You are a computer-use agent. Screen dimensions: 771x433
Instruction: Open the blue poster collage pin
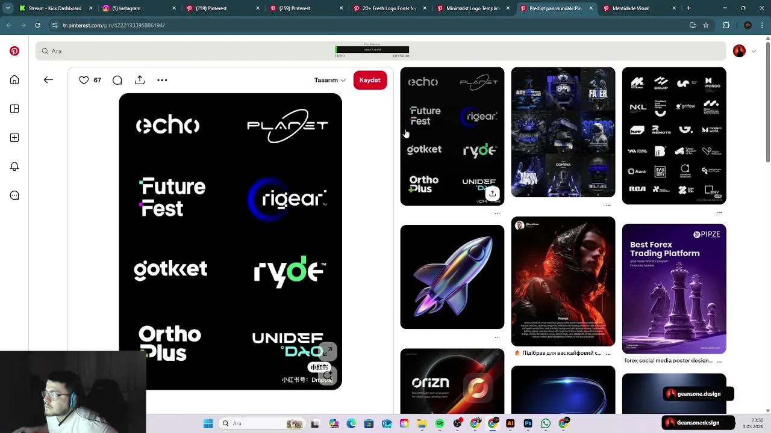tap(563, 132)
